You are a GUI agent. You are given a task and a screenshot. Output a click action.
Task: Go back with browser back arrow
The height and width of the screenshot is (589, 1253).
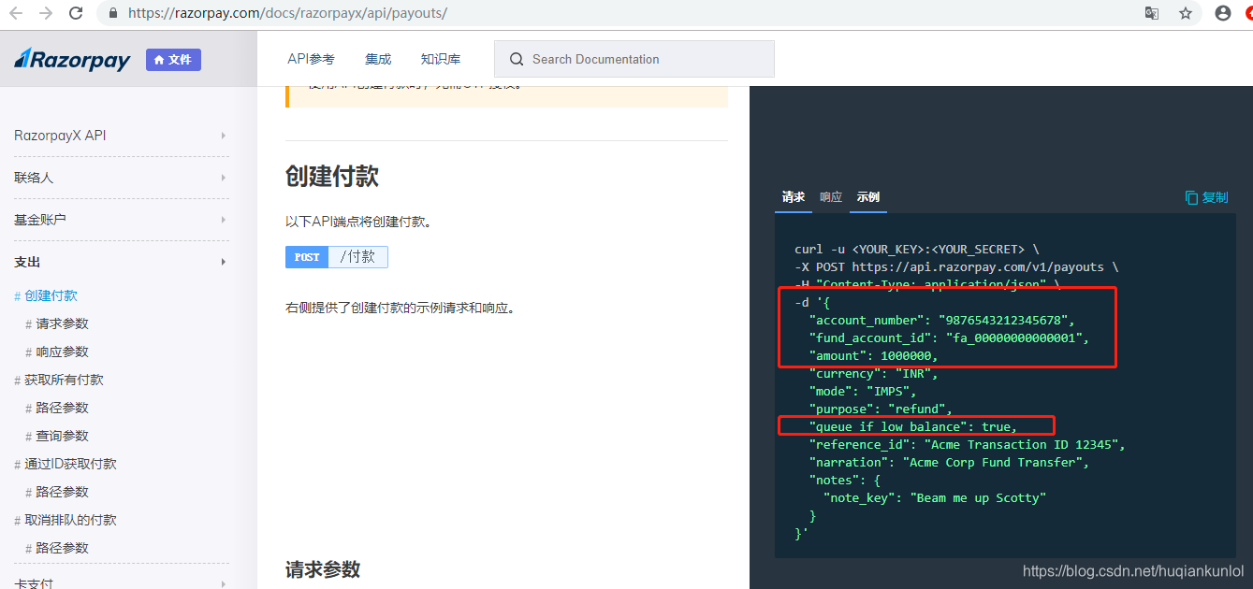pos(15,13)
